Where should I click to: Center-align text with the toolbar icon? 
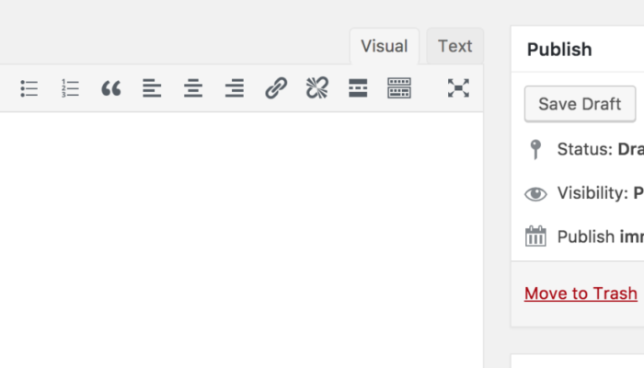coord(193,88)
